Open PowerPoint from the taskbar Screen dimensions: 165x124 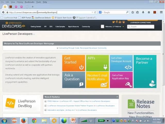coord(73,121)
